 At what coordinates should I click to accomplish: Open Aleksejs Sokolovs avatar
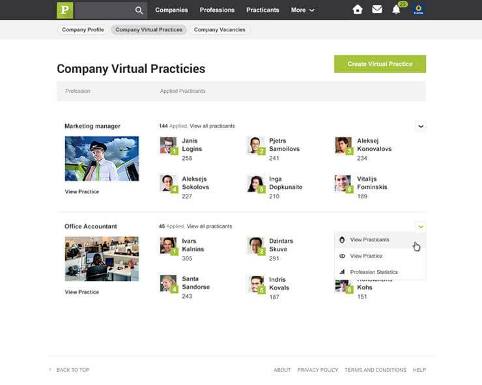click(x=168, y=183)
